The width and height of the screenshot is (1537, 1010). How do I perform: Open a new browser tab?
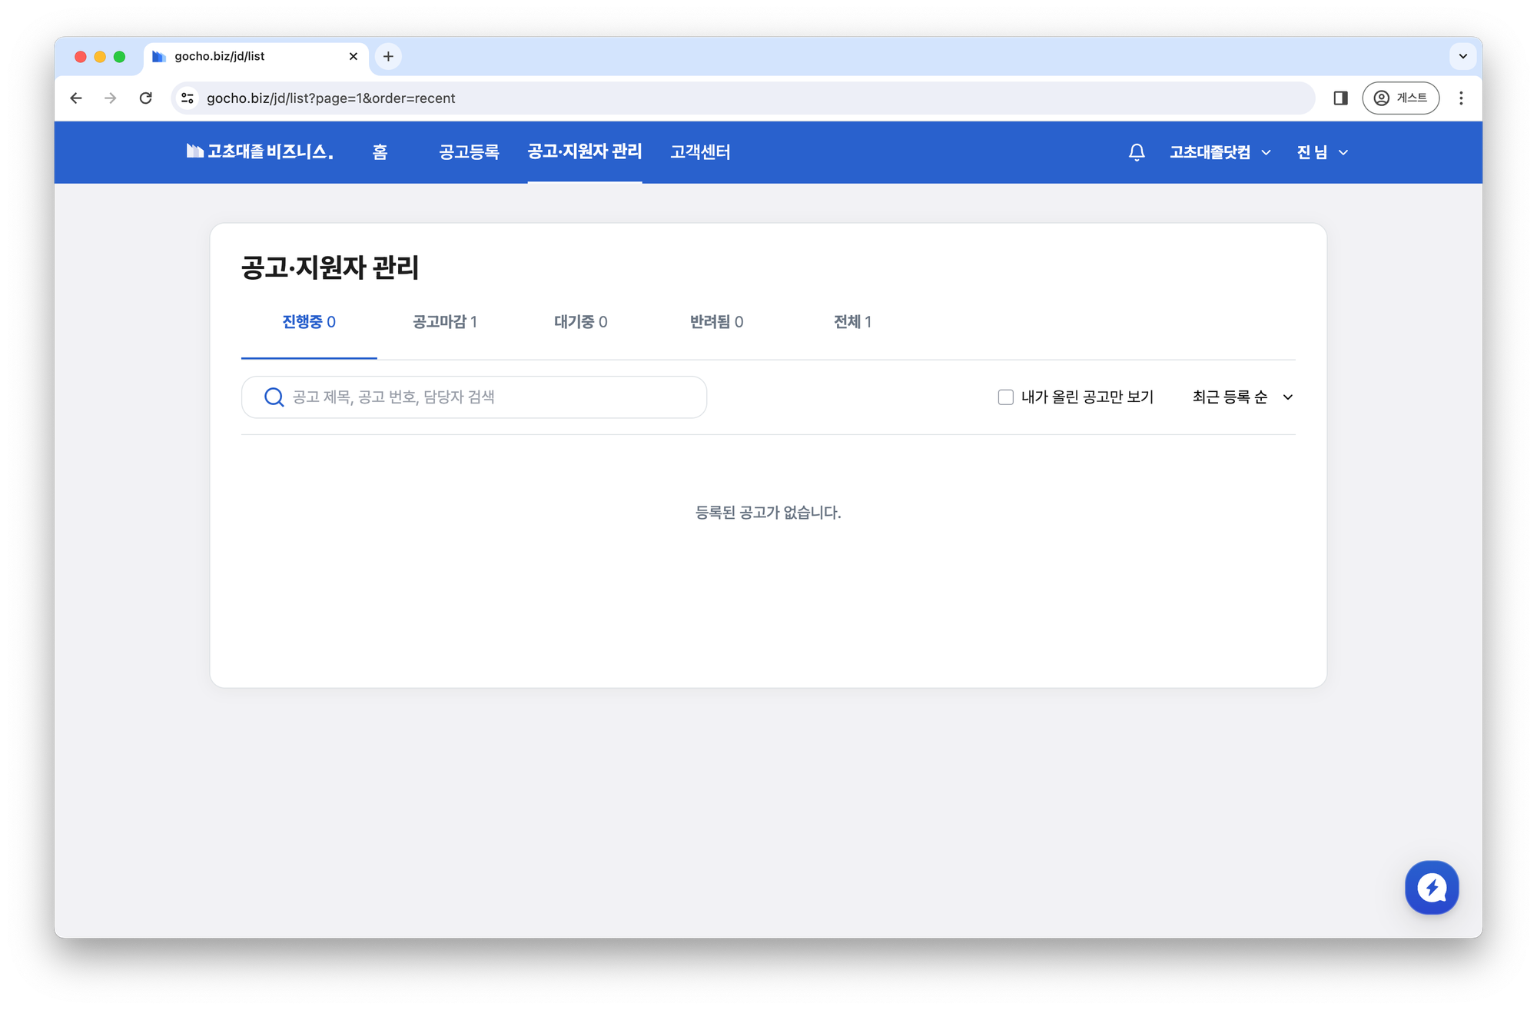(388, 56)
